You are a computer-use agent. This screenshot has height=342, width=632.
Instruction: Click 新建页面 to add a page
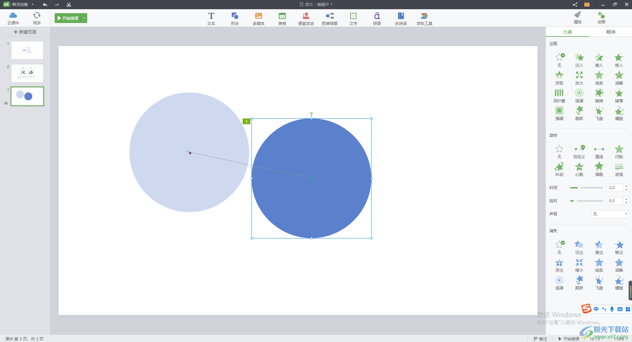[25, 32]
